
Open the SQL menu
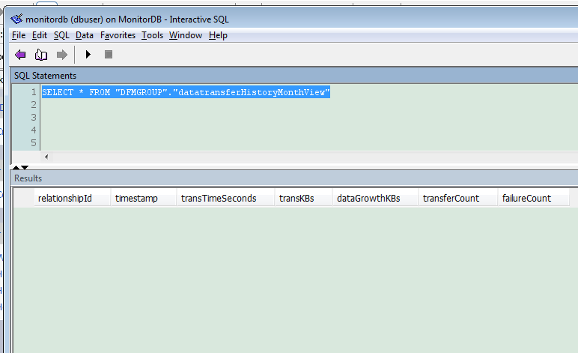click(x=61, y=35)
